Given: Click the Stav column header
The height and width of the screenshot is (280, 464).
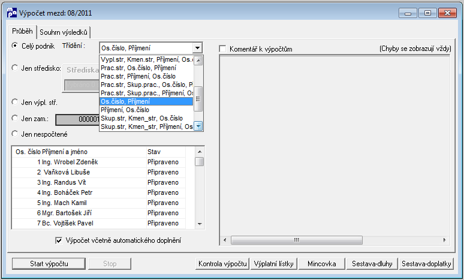Looking at the screenshot, I should coord(166,152).
